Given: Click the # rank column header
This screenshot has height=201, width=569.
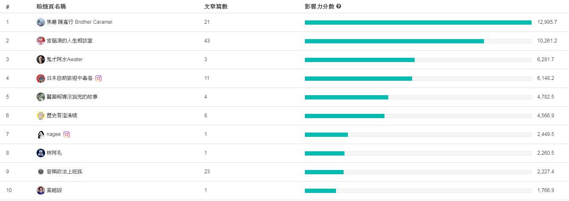Looking at the screenshot, I should click(x=8, y=7).
